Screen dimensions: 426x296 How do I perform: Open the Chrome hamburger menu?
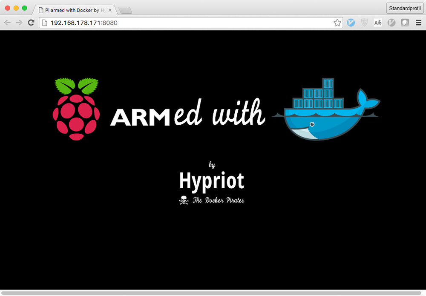pyautogui.click(x=419, y=23)
